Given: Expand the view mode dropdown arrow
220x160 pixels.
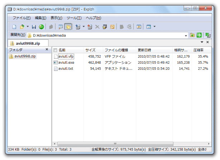Looking at the screenshot, I should (154, 26).
